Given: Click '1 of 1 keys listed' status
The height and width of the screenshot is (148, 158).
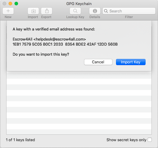Looking at the screenshot, I should [x=20, y=140].
